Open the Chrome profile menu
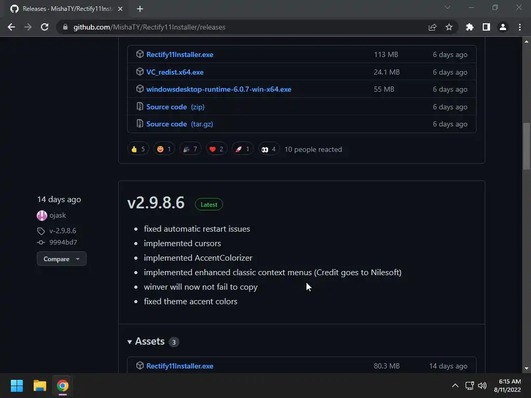531x398 pixels. pos(503,27)
